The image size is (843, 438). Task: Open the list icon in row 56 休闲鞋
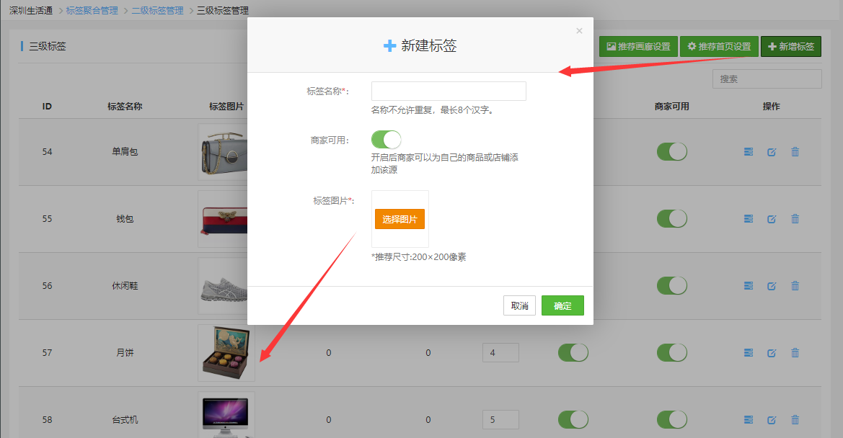[x=748, y=286]
